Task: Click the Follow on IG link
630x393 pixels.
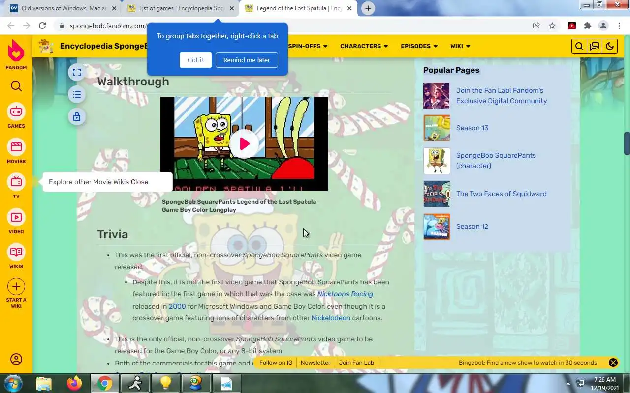Action: click(x=276, y=363)
